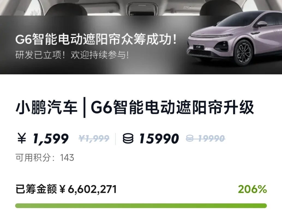Tap the green 206% progress percentage
The width and height of the screenshot is (282, 211).
click(252, 189)
